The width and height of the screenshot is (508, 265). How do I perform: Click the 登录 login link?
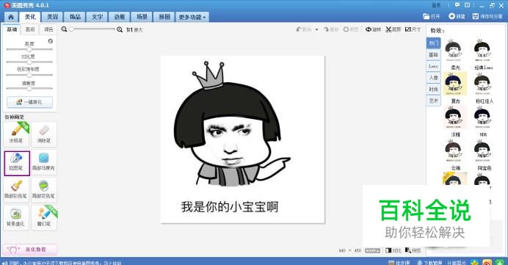436,5
